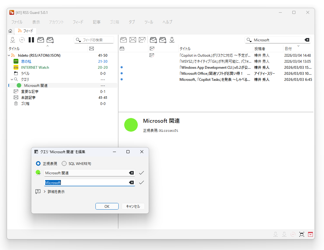Click the help question icon in dialog
The width and height of the screenshot is (324, 250).
coord(38,191)
